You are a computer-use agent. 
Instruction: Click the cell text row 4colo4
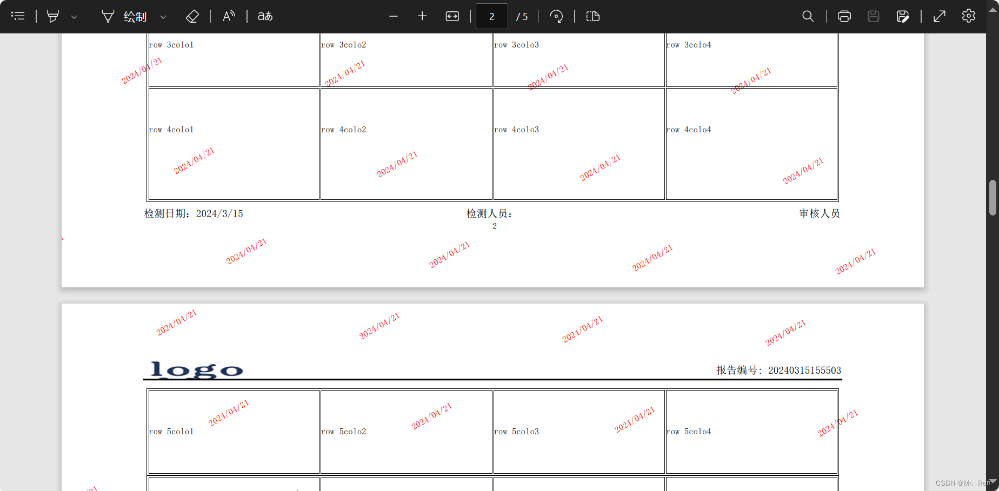pyautogui.click(x=689, y=130)
